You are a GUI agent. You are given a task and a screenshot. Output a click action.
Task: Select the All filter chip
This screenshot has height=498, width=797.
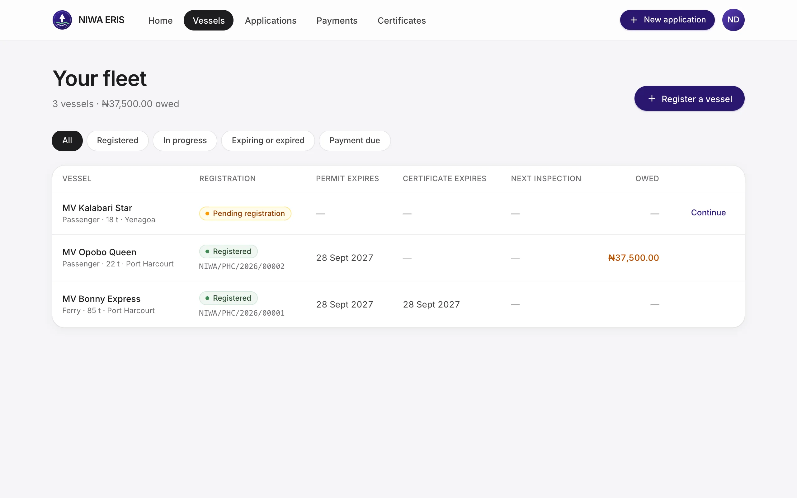pos(67,141)
